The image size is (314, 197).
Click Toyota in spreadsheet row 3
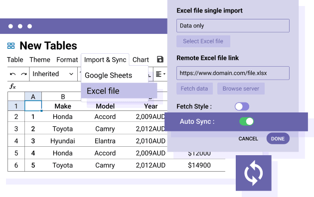(x=63, y=129)
